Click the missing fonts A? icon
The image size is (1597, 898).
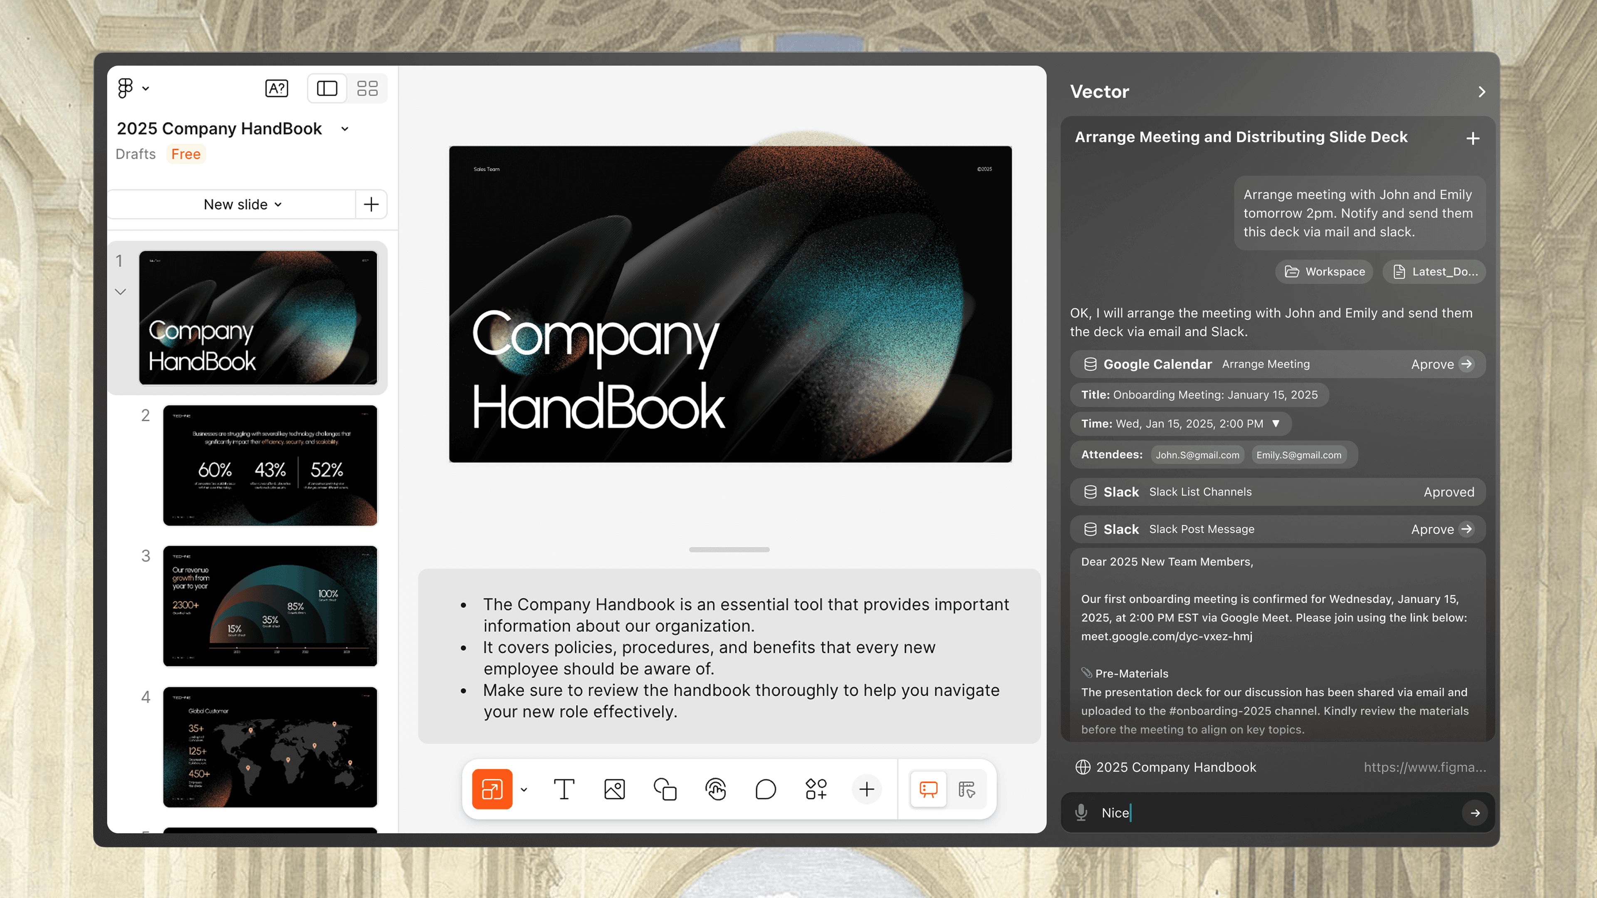[x=277, y=89]
